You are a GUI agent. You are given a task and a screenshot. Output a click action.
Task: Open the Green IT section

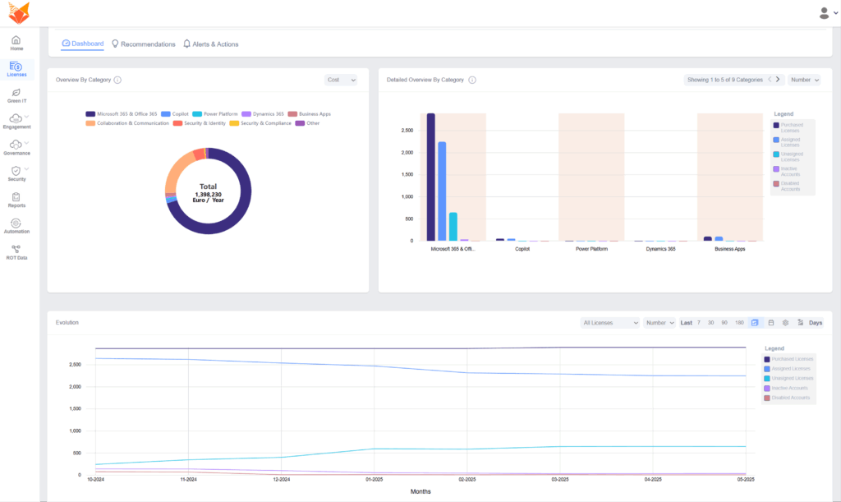(x=15, y=94)
